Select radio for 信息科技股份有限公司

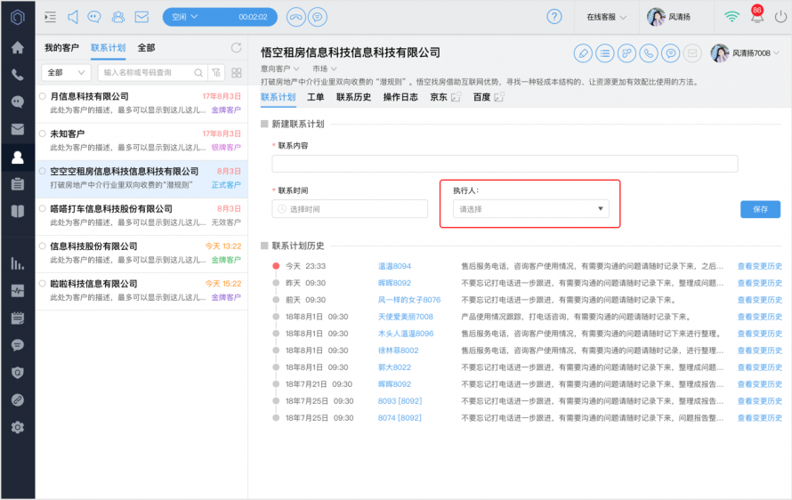pos(43,246)
